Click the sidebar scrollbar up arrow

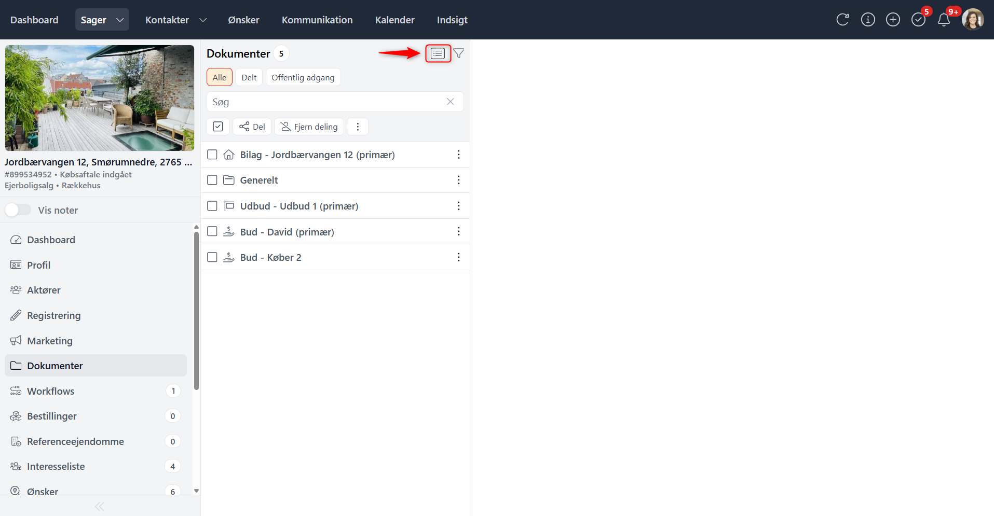point(196,227)
